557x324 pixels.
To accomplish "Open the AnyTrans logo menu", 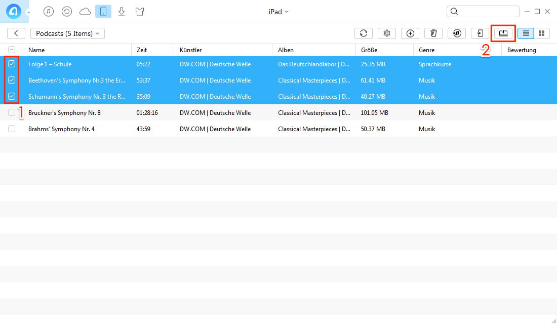I will 14,11.
